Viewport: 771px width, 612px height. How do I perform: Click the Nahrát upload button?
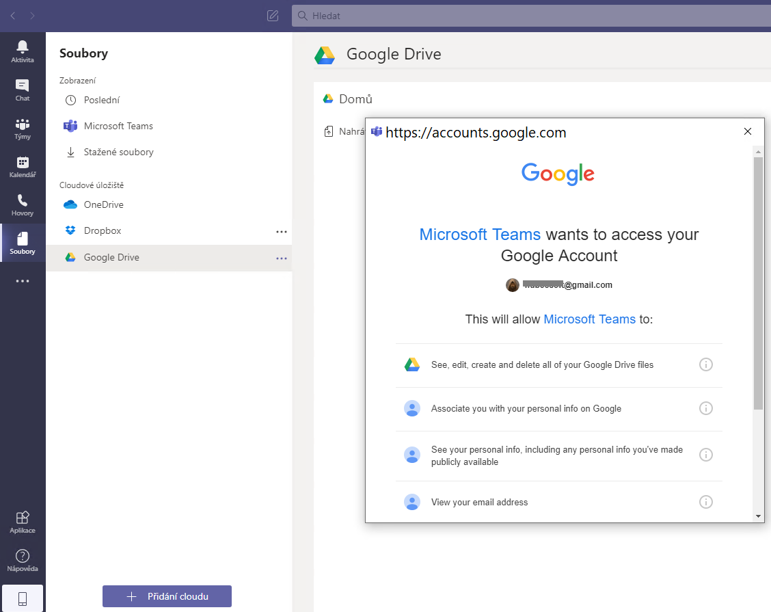click(344, 131)
